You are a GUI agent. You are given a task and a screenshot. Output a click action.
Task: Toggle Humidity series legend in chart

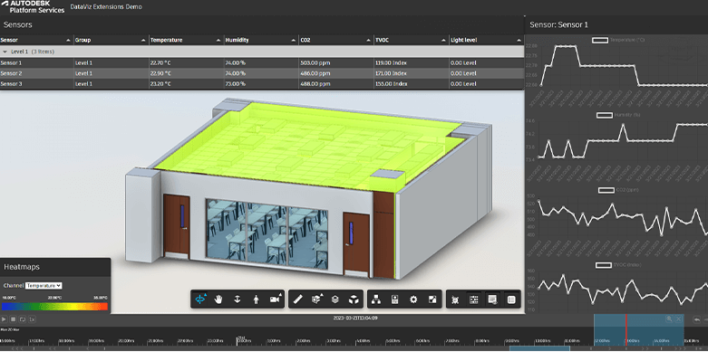604,116
